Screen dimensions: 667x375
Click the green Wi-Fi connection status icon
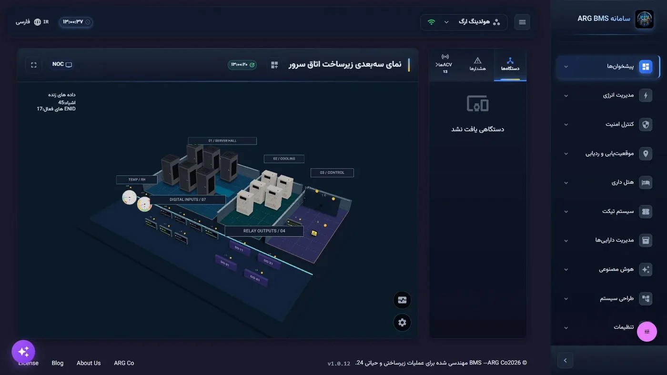click(431, 22)
